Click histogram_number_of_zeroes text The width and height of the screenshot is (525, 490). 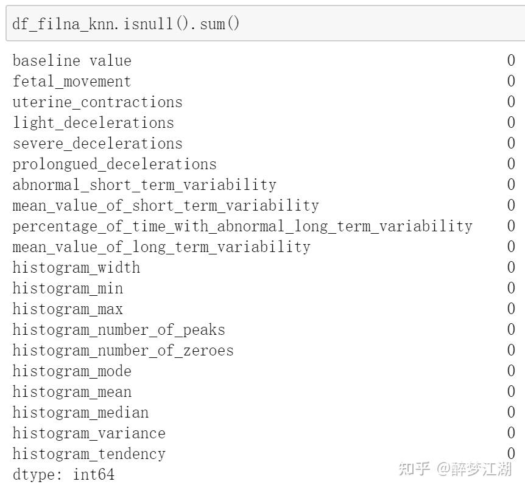pos(123,351)
